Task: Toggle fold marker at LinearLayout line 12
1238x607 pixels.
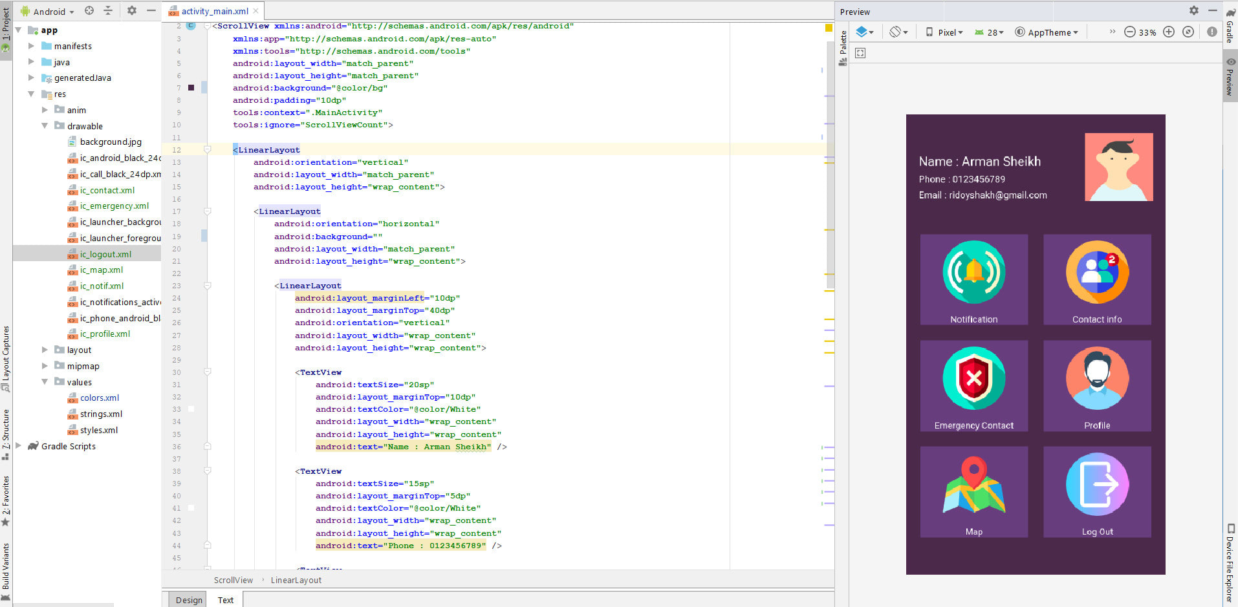Action: coord(208,149)
